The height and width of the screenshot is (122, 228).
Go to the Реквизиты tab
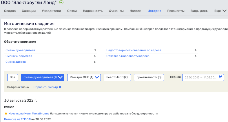(176, 11)
